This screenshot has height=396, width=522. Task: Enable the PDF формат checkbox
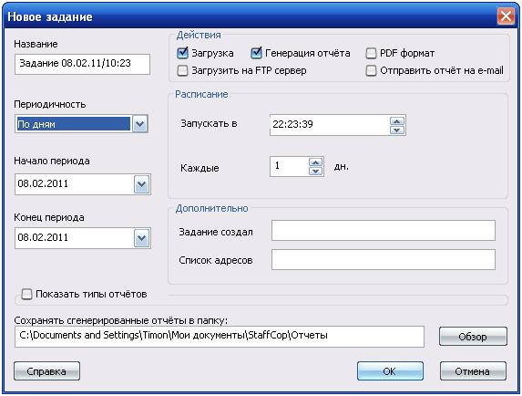[x=371, y=53]
